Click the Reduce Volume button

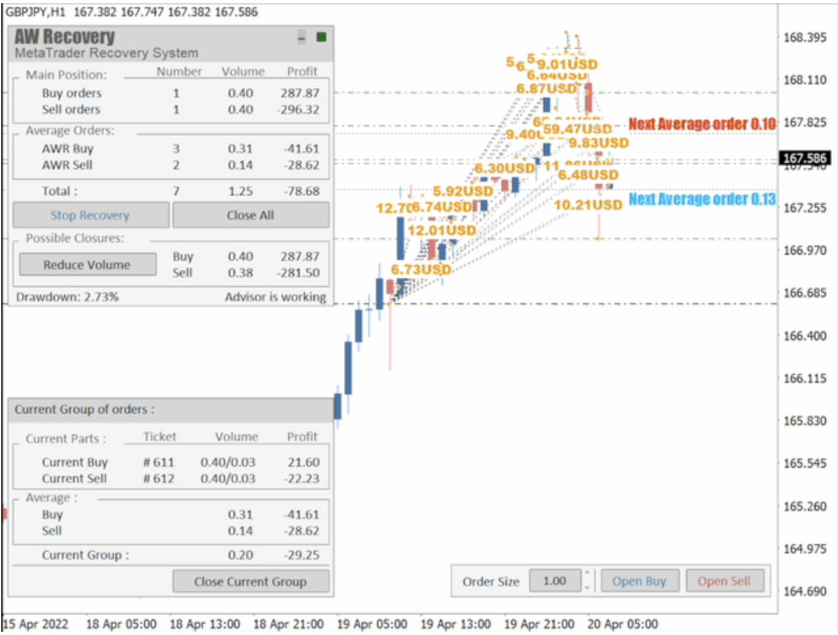[x=87, y=264]
